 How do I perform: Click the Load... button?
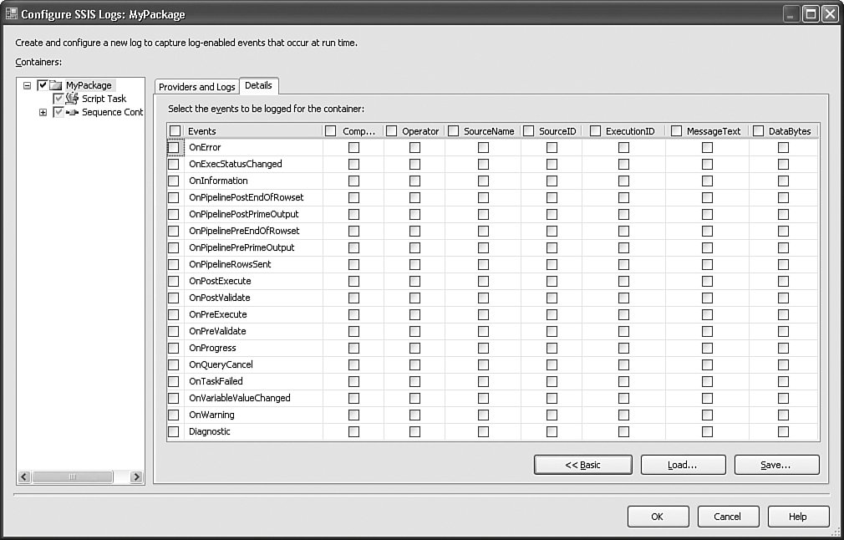pyautogui.click(x=683, y=465)
